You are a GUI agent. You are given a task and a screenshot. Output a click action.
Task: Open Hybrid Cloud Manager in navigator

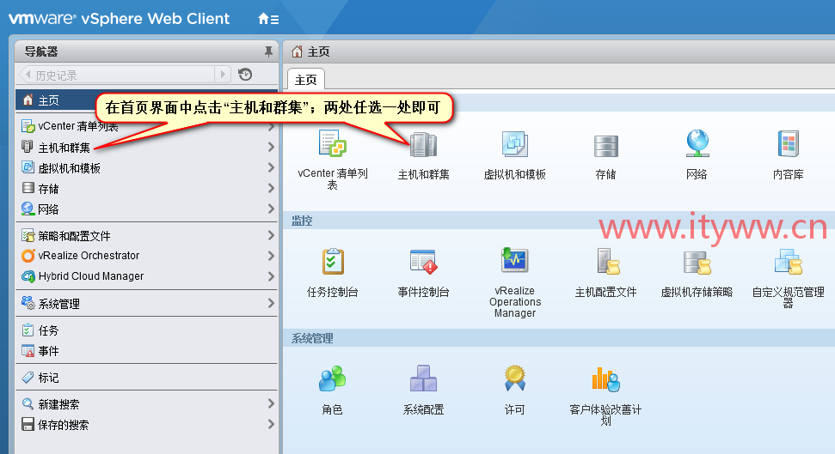(x=146, y=276)
